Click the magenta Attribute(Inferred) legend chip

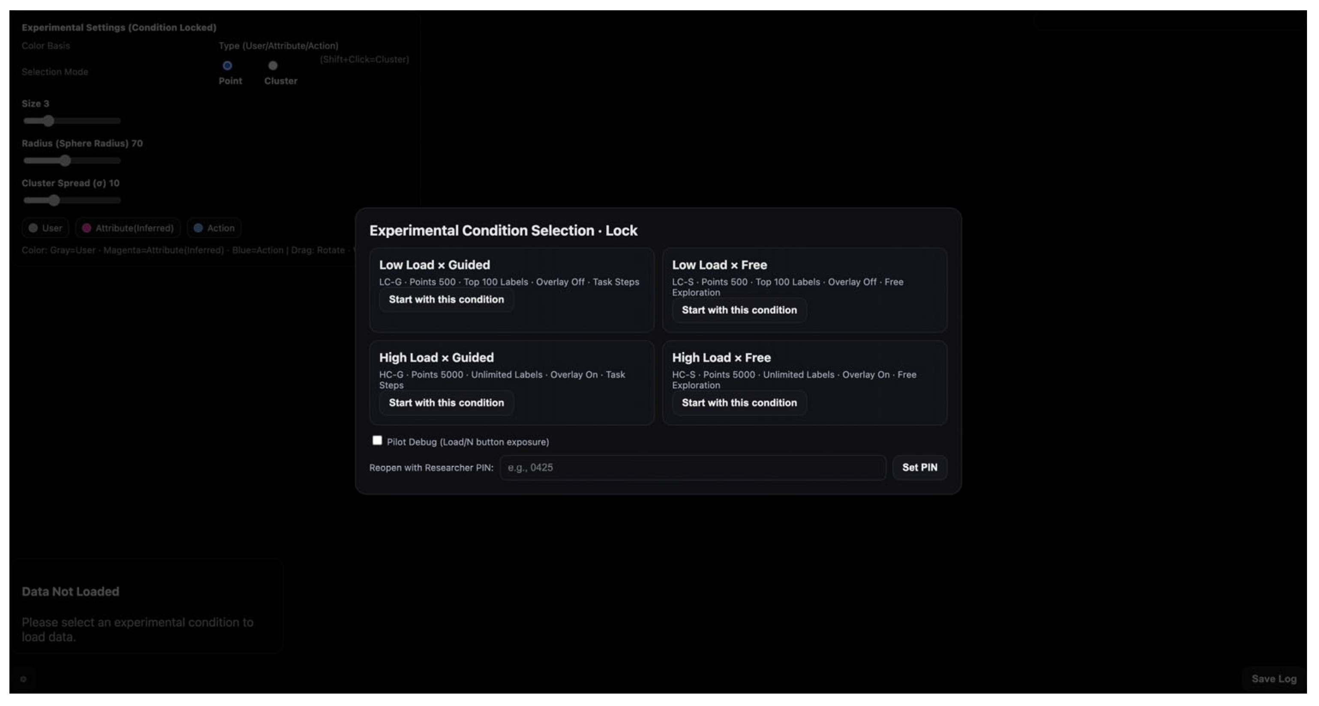click(128, 228)
